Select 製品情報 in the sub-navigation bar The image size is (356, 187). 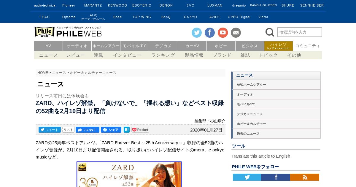(194, 55)
